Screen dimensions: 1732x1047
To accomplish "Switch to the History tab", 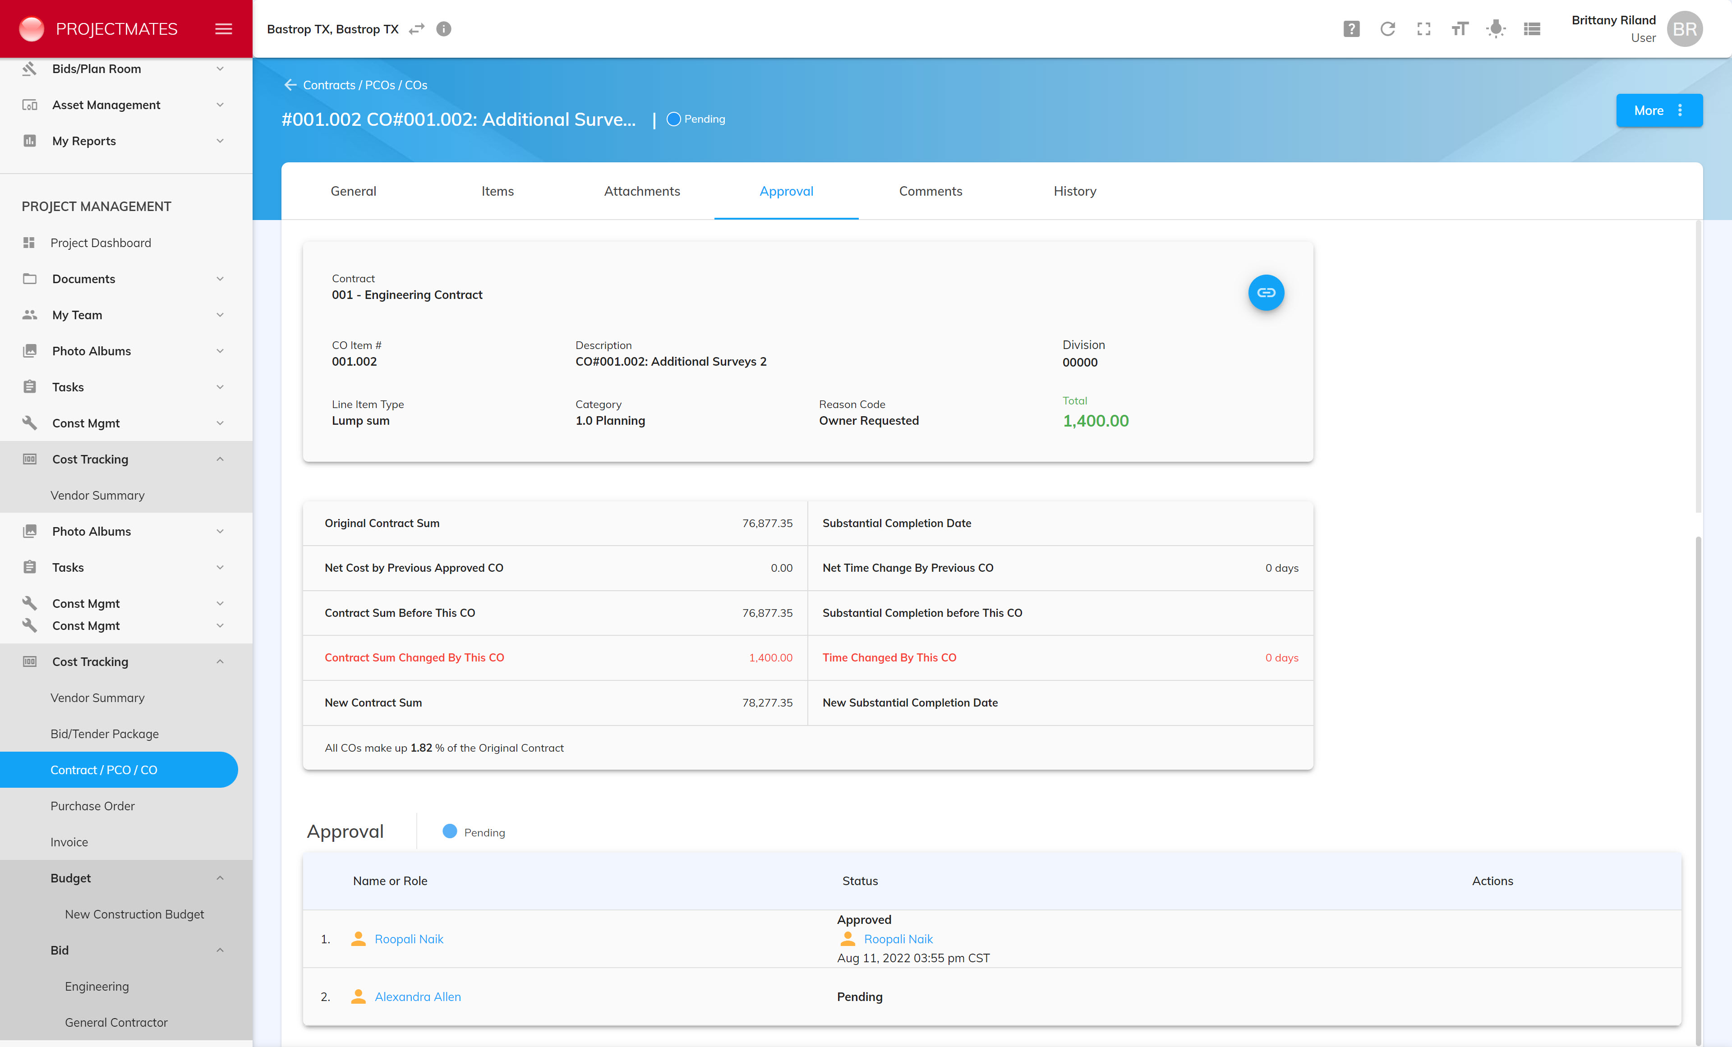I will (1074, 191).
